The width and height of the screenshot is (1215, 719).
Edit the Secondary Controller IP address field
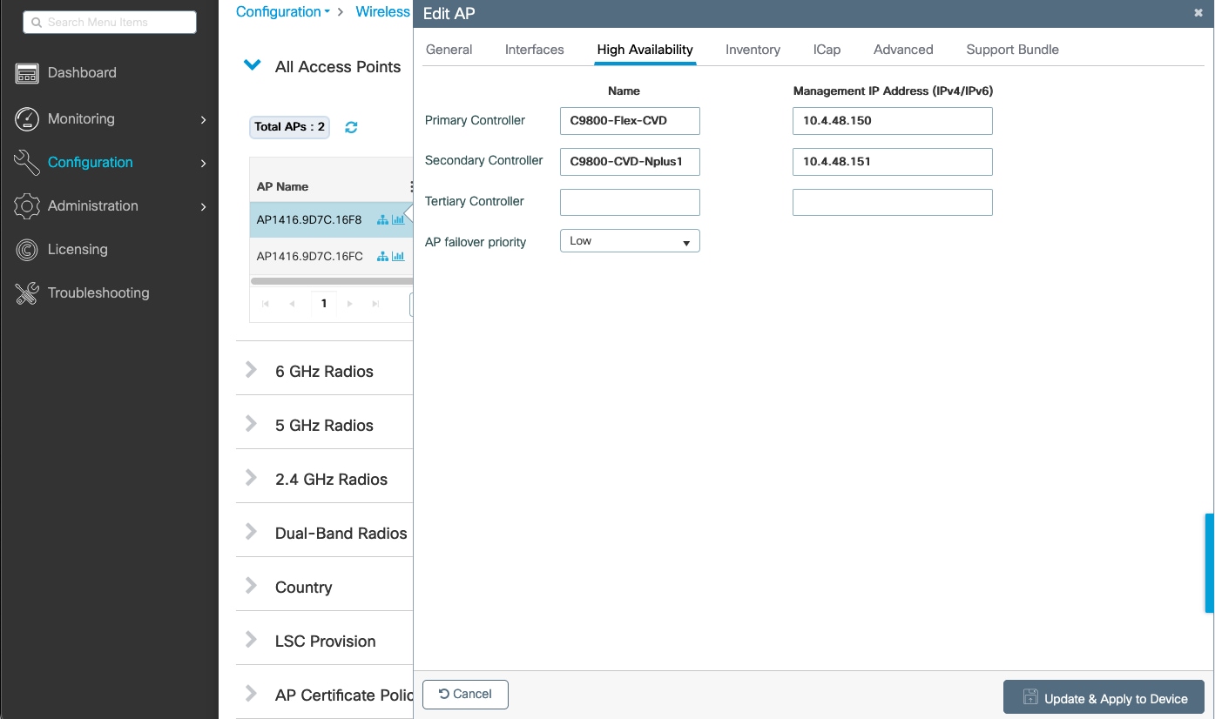[893, 162]
